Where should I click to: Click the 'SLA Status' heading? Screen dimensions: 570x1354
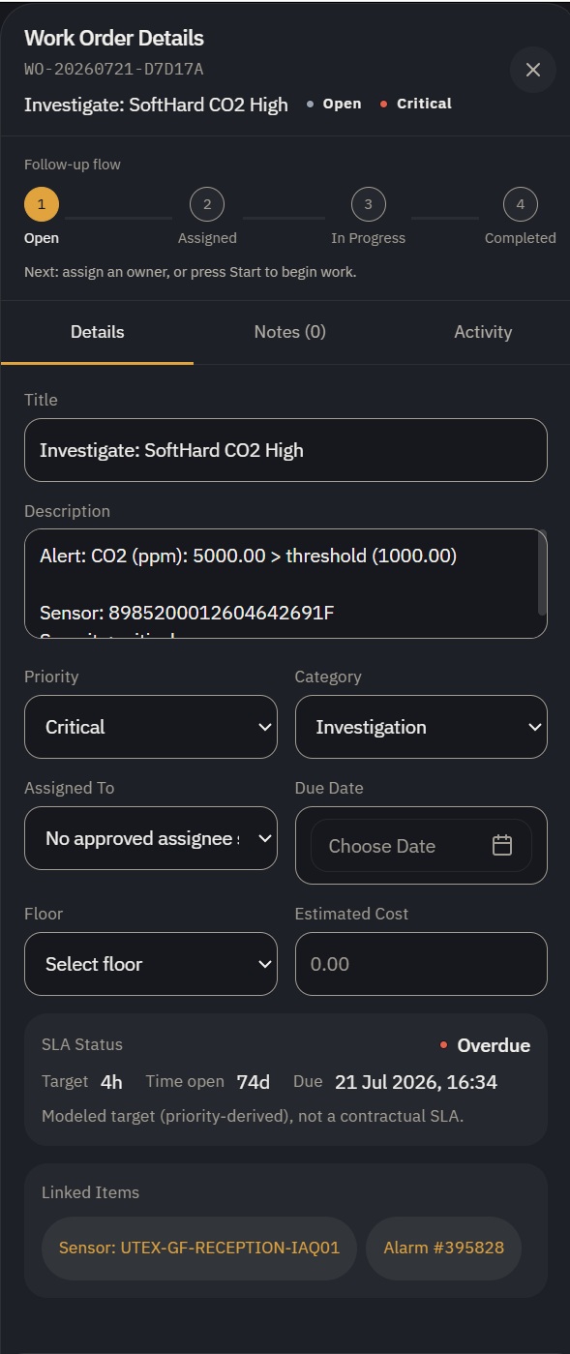(x=82, y=1044)
